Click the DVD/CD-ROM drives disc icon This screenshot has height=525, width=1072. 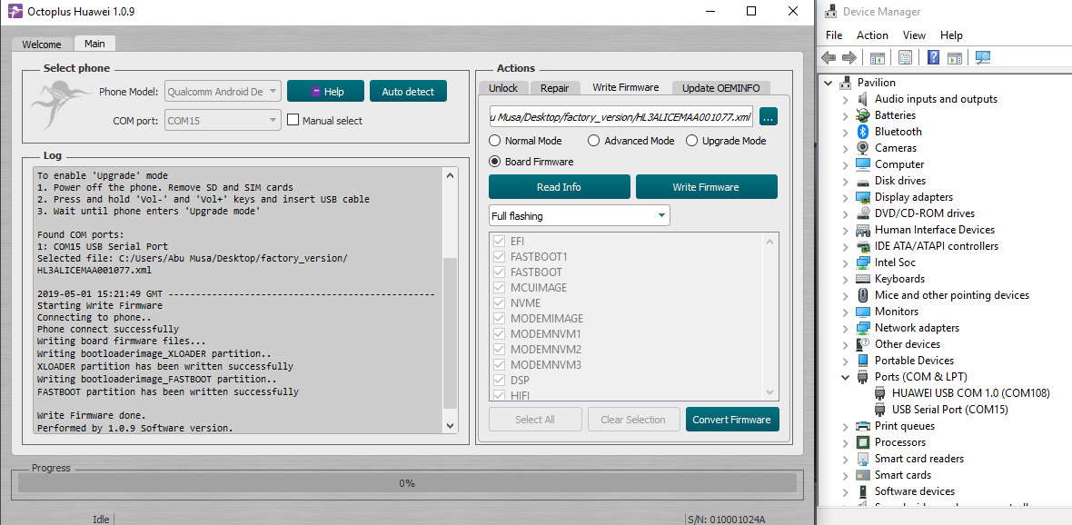(863, 213)
